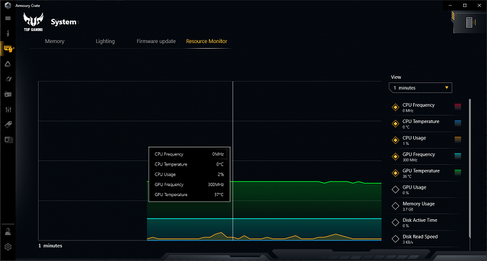Disable the CPU Frequency graph toggle

tap(395, 107)
